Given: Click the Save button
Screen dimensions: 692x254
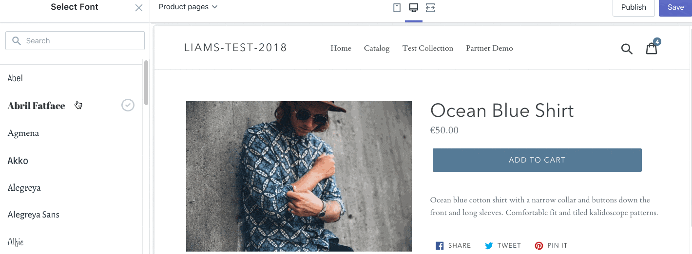Looking at the screenshot, I should click(x=675, y=7).
